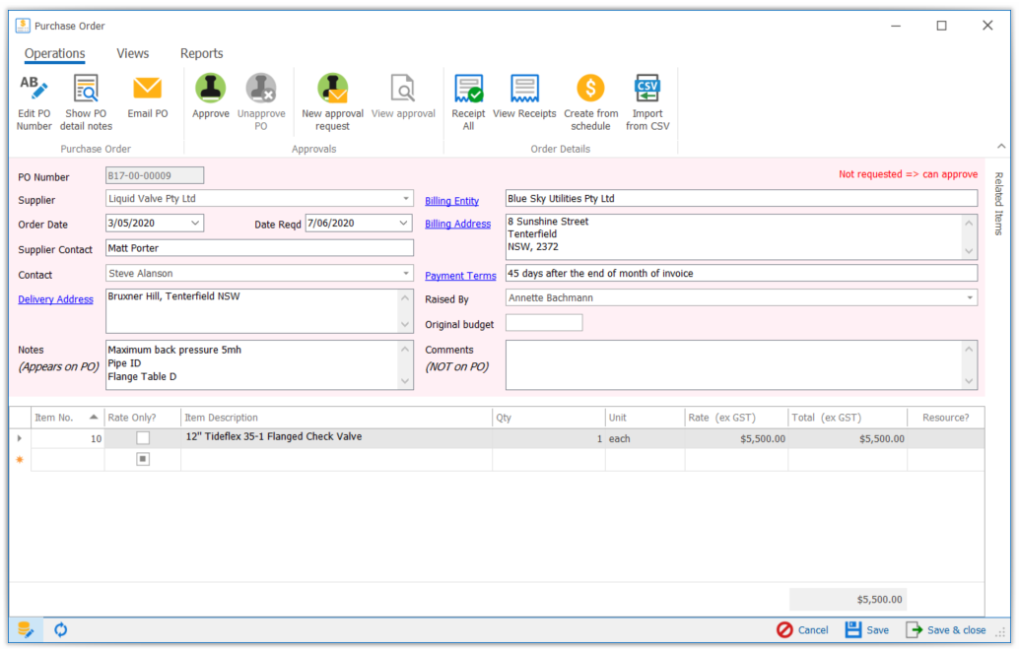Collapse the ribbon with the chevron arrow

point(1001,146)
